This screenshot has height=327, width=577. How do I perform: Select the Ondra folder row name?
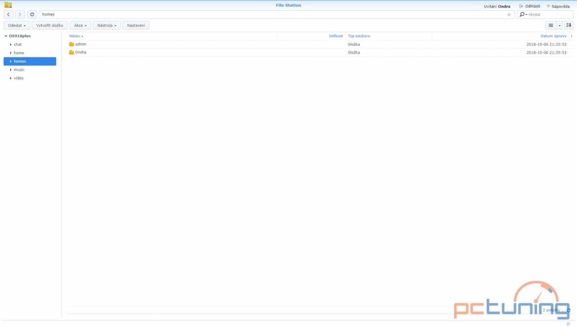click(x=81, y=52)
